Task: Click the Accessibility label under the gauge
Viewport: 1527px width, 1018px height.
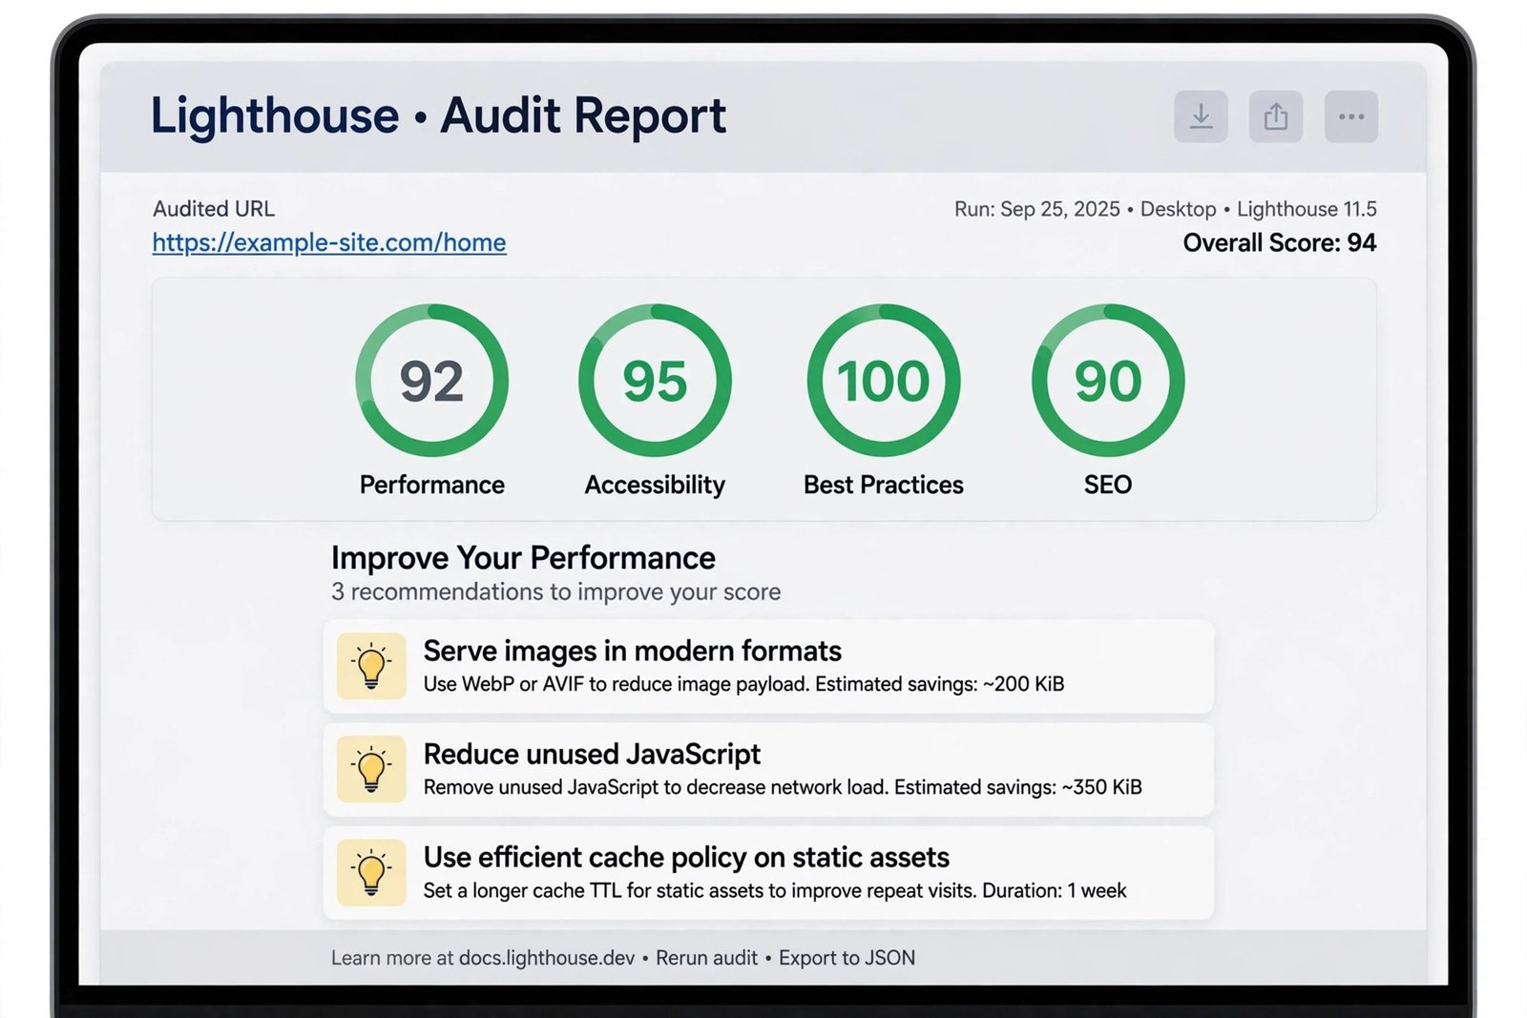Action: click(x=655, y=485)
